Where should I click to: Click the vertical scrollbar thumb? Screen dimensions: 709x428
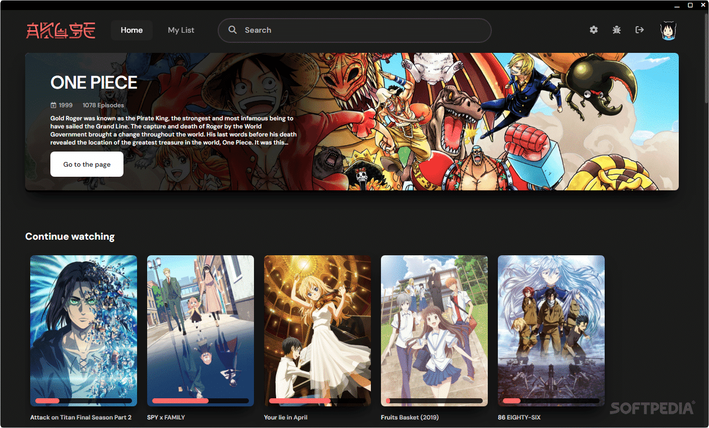tap(706, 59)
